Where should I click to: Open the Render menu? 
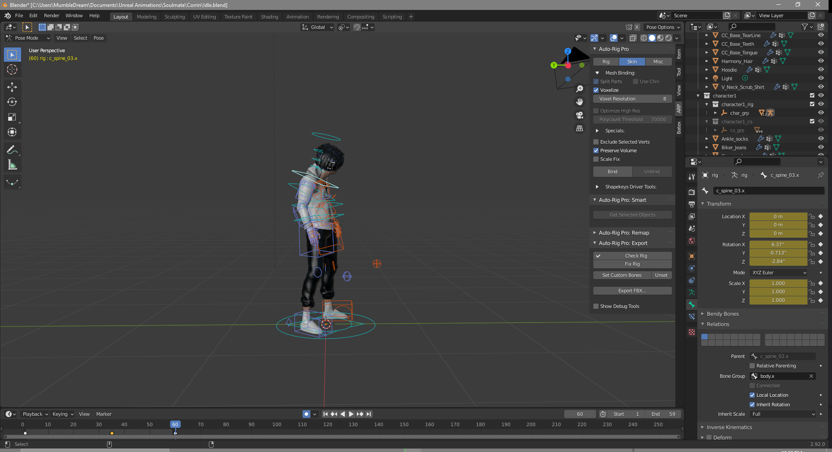(x=51, y=16)
